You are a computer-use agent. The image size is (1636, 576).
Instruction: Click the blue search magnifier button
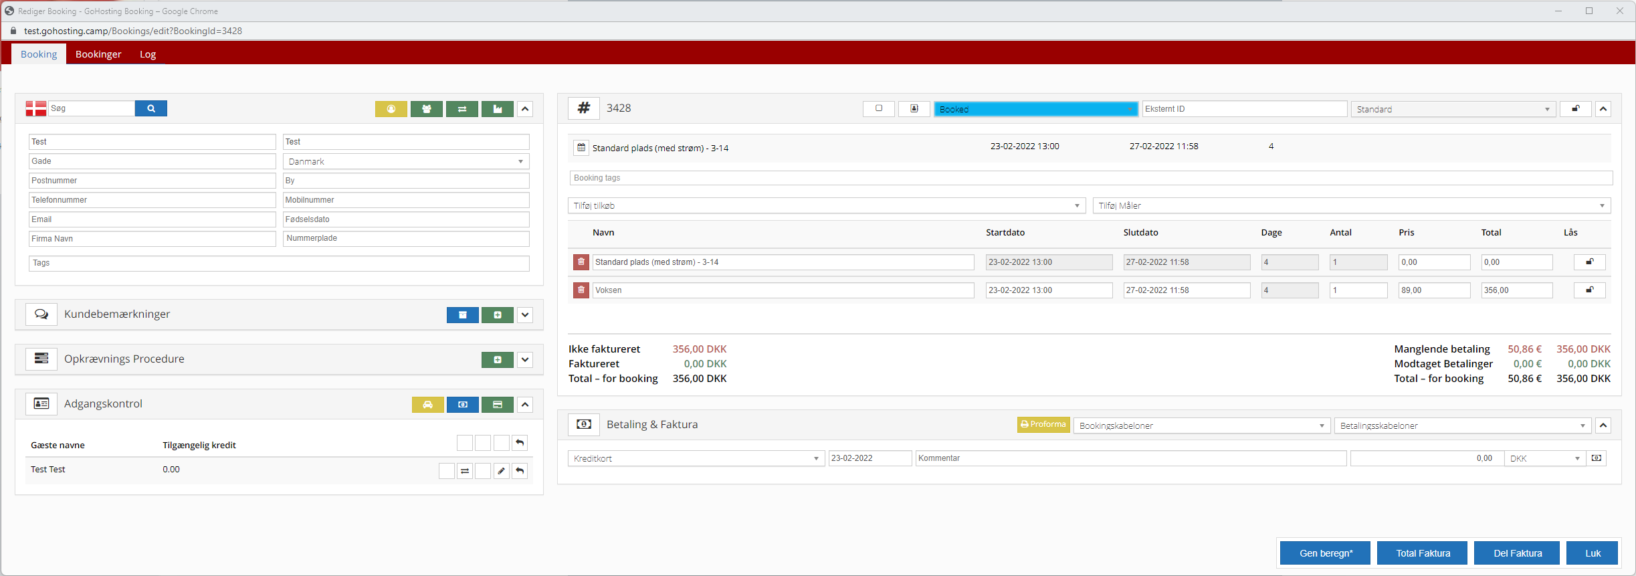150,108
